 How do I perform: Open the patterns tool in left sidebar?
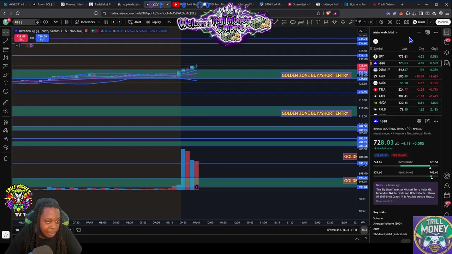tap(6, 58)
